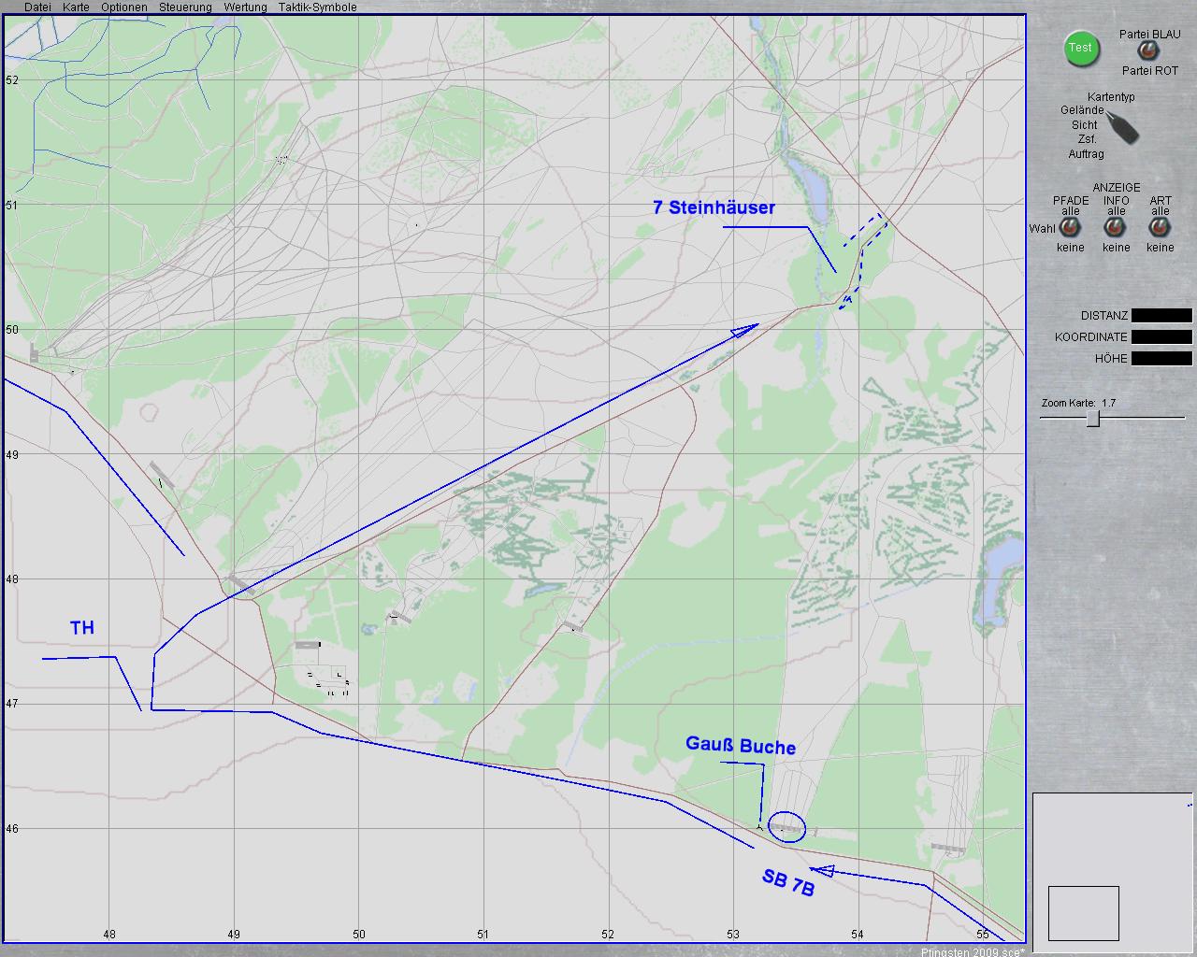Click the minimap viewport rectangle
The width and height of the screenshot is (1197, 957).
(x=1083, y=913)
